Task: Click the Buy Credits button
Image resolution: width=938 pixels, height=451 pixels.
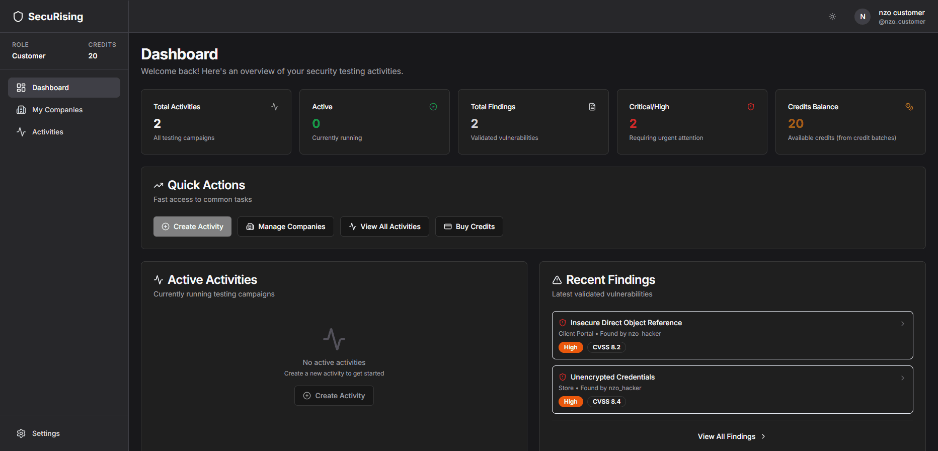Action: [x=469, y=227]
